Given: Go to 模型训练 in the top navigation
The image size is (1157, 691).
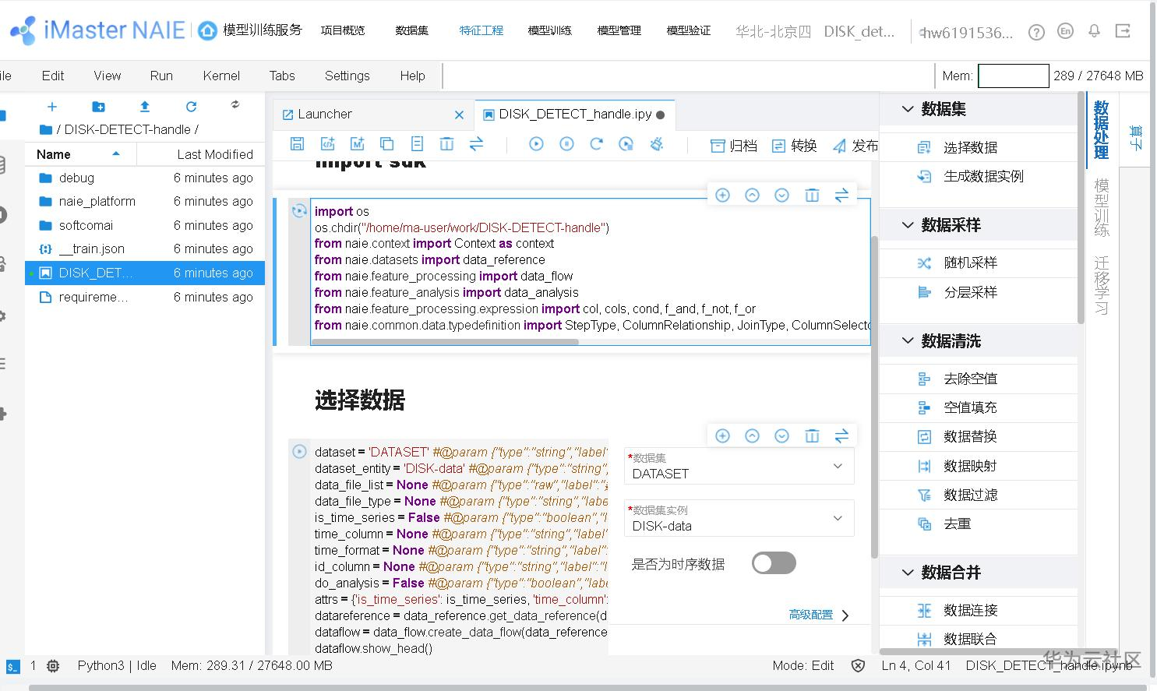Looking at the screenshot, I should [550, 30].
